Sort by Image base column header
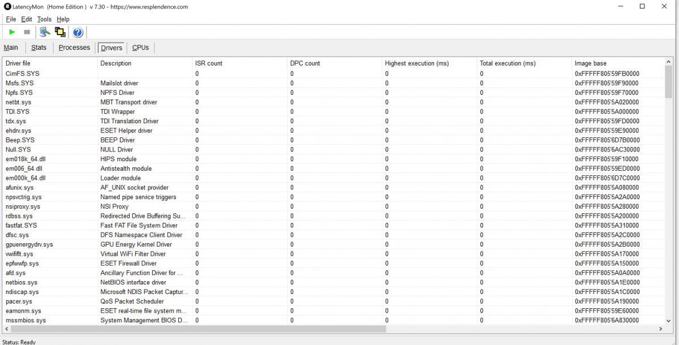Screen dimensions: 679x345 [618, 63]
